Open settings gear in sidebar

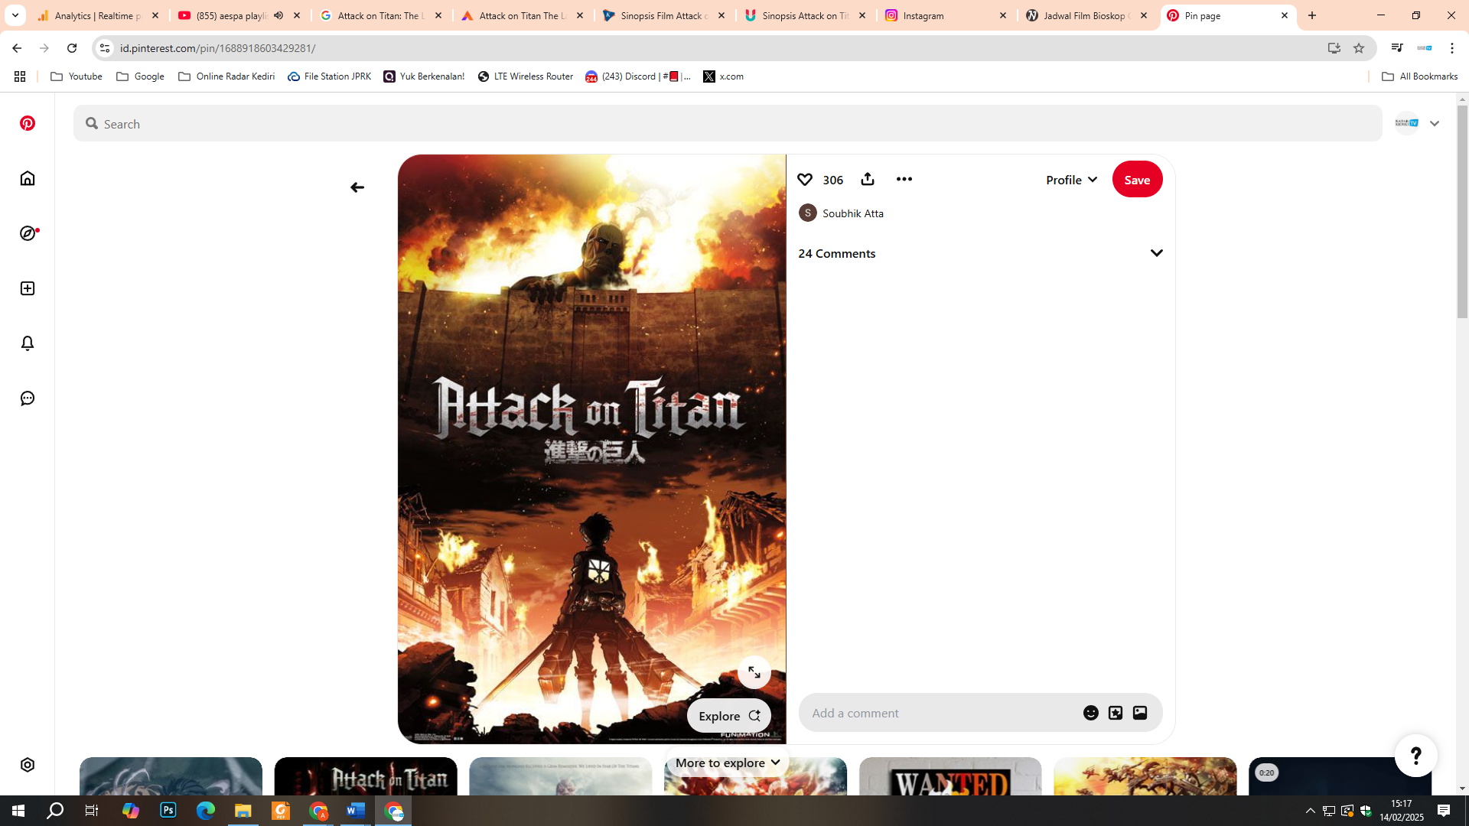(28, 765)
